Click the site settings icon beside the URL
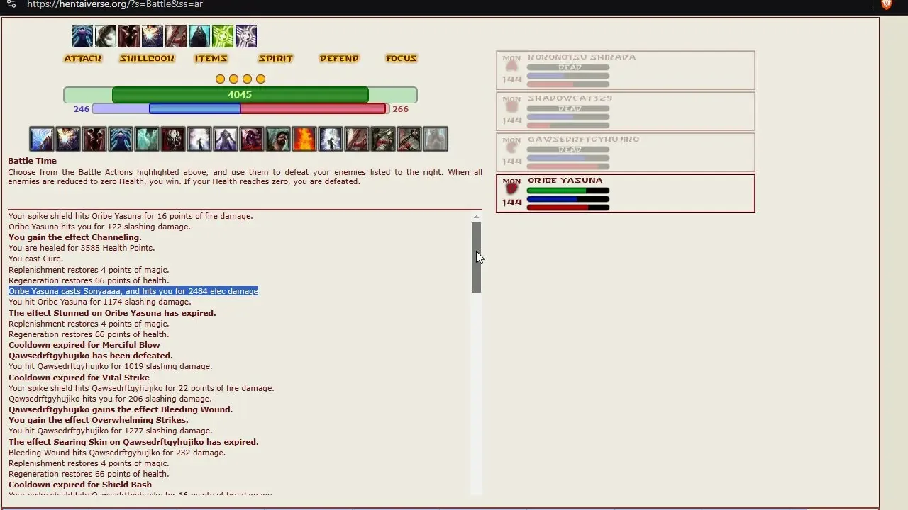908x510 pixels. point(11,4)
